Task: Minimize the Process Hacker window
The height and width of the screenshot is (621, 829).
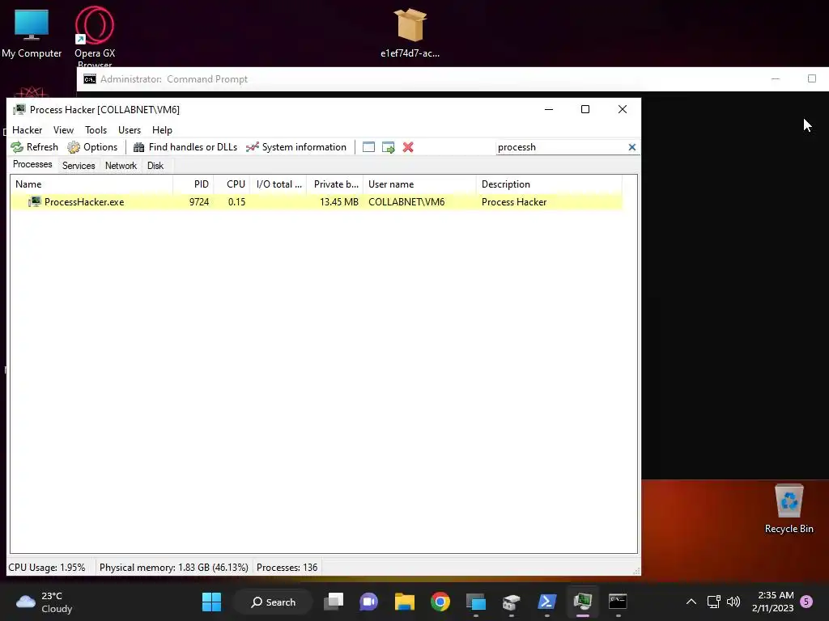Action: click(x=549, y=109)
